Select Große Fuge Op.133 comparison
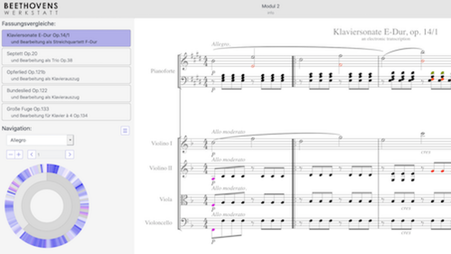Viewport: 451px width, 254px height. (x=66, y=112)
